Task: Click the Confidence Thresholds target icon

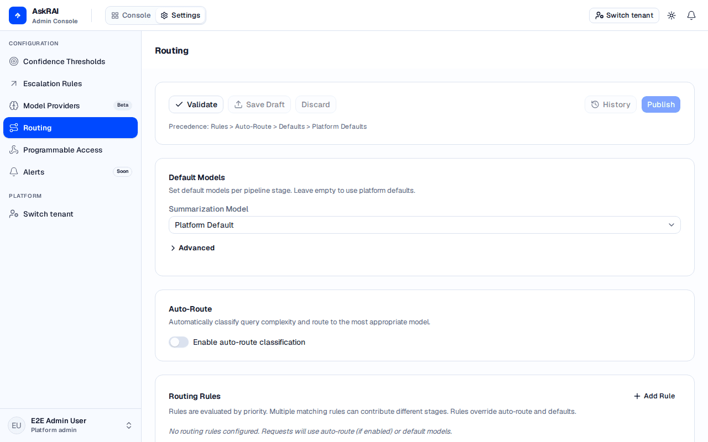Action: tap(14, 61)
